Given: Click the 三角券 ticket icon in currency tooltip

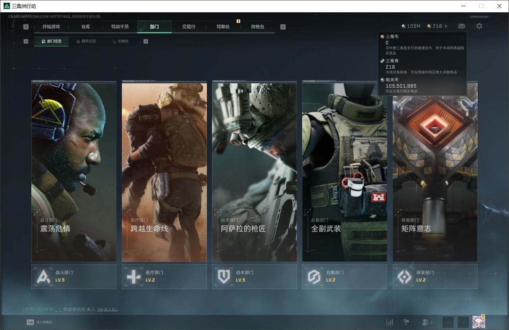Looking at the screenshot, I should [x=382, y=61].
